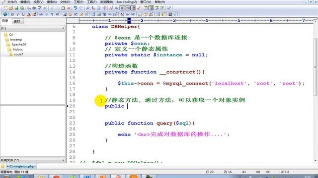Apply Underline tag with U icon
The image size is (318, 178).
click(x=23, y=14)
